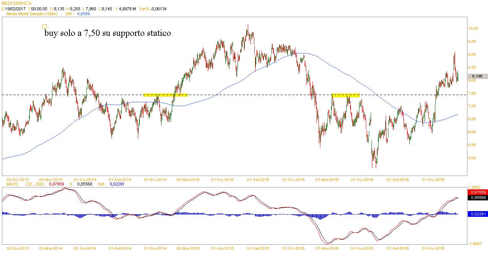Click the 10,00 price axis label

pos(473,29)
